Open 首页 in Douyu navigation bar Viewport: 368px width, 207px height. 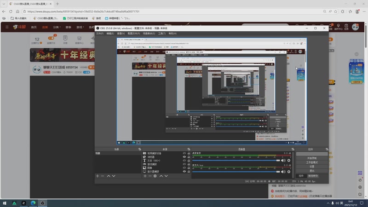34,27
